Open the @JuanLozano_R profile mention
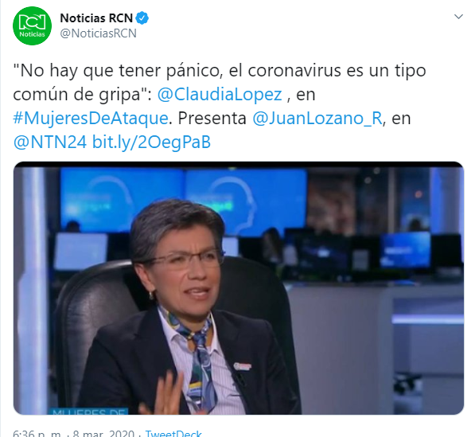Viewport: 475px width, 437px height. click(x=317, y=118)
